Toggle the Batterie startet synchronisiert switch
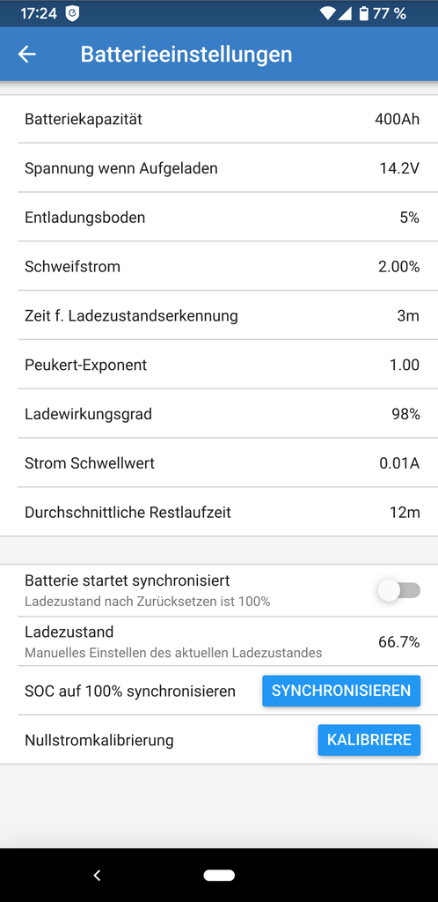The image size is (438, 902). coord(399,590)
